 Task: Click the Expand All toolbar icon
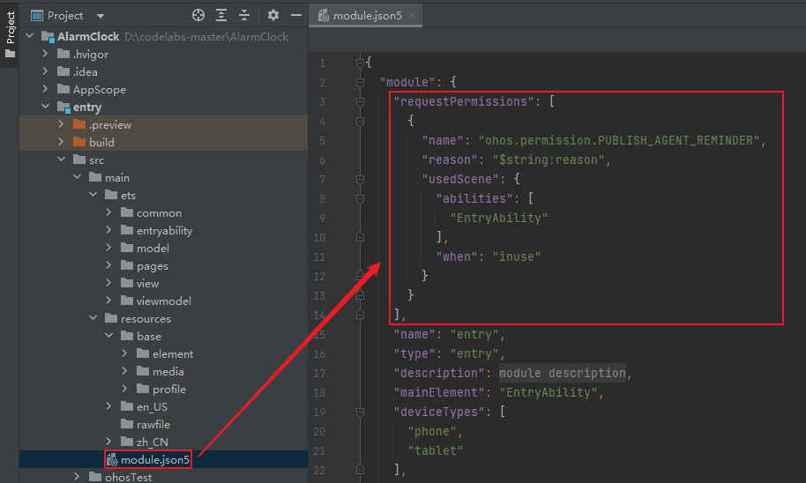click(x=221, y=15)
